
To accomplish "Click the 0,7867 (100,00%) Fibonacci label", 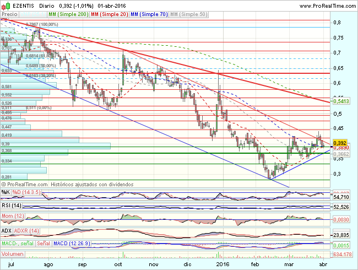I will (42, 24).
